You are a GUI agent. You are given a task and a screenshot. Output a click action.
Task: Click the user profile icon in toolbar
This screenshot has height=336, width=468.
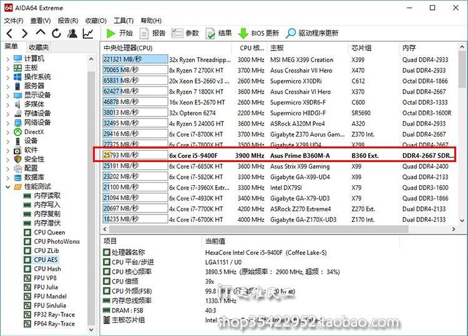point(72,33)
